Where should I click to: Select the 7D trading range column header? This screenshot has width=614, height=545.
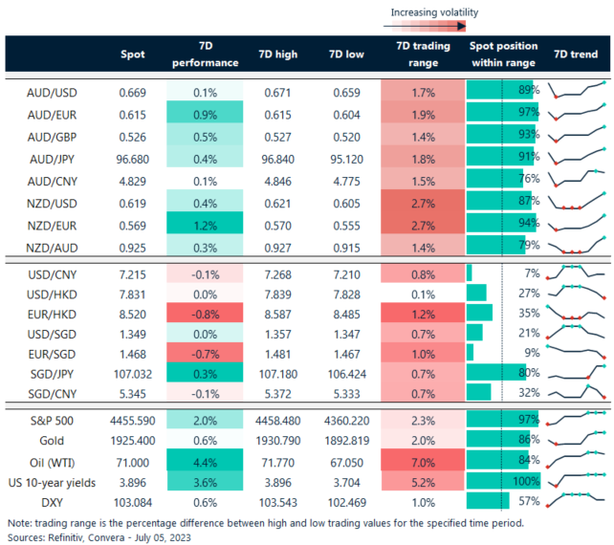416,54
